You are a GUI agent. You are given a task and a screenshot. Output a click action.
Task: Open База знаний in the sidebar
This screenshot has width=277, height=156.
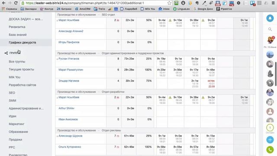pyautogui.click(x=18, y=35)
